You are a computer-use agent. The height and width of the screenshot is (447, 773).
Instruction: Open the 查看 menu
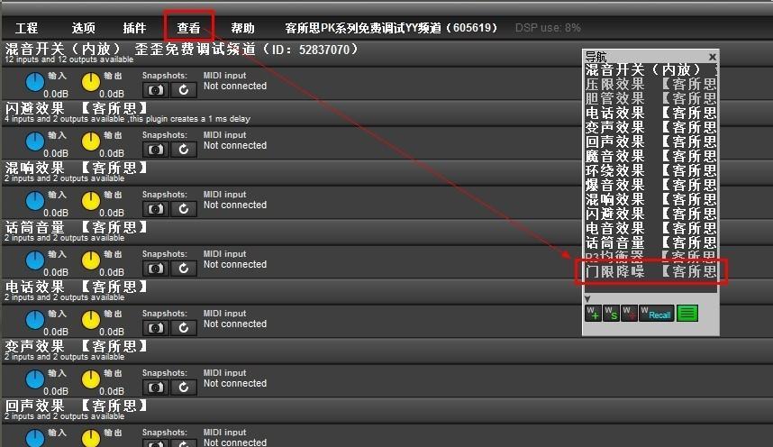(x=189, y=28)
